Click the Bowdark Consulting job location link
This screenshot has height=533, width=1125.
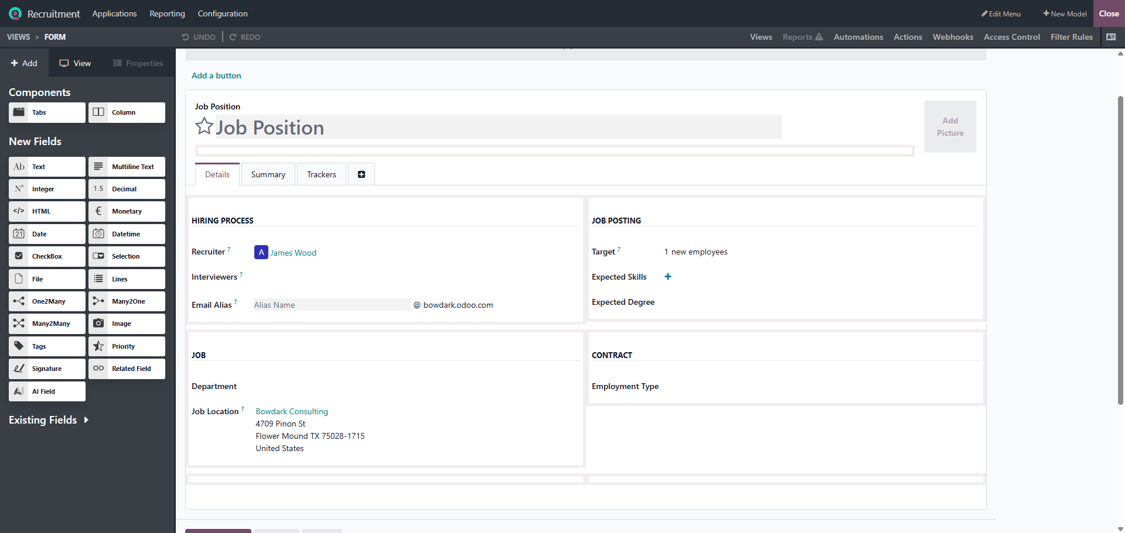(292, 411)
